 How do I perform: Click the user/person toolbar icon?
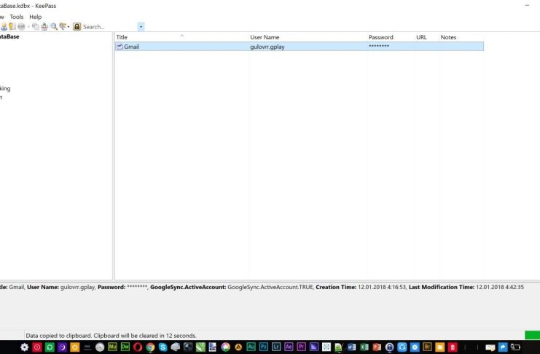tap(4, 26)
